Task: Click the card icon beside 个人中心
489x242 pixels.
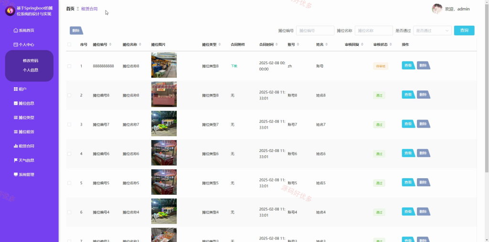Action: (16, 45)
